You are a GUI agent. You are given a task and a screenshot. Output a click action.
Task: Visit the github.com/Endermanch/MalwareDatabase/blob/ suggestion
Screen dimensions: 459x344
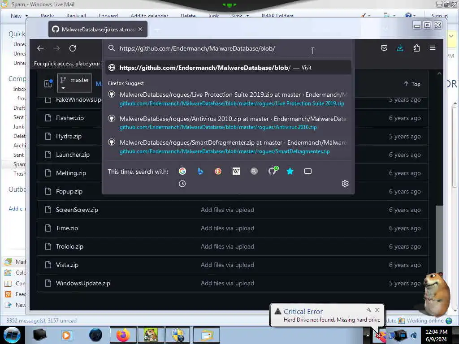click(228, 68)
